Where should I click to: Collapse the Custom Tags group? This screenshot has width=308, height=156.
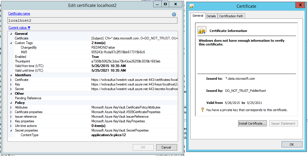[11, 43]
